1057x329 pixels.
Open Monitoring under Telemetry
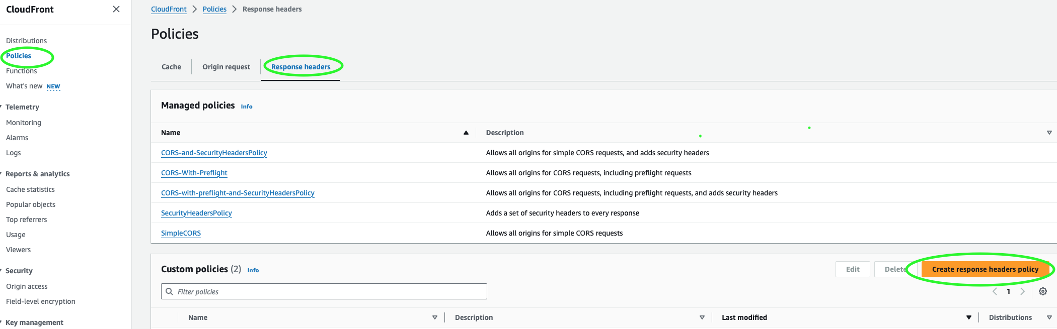(24, 123)
